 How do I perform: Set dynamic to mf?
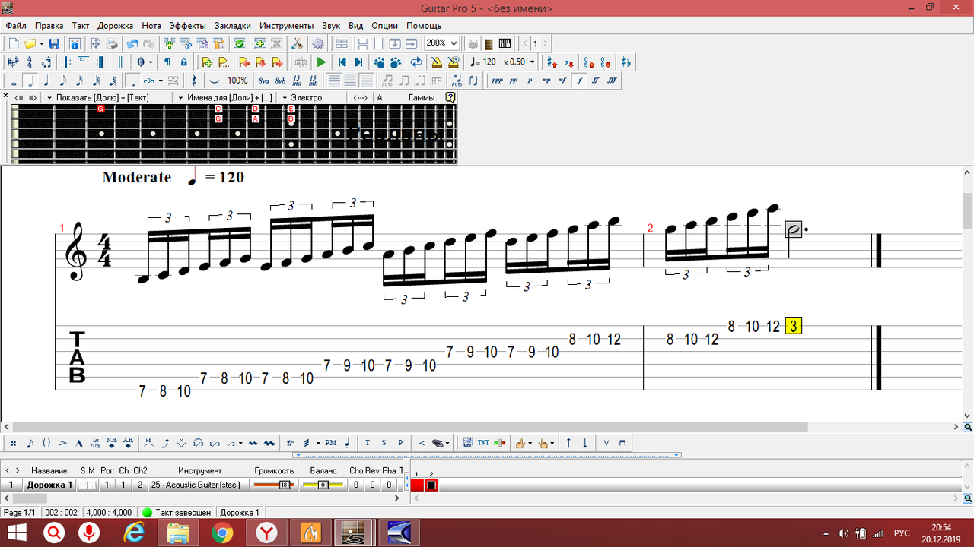[562, 81]
